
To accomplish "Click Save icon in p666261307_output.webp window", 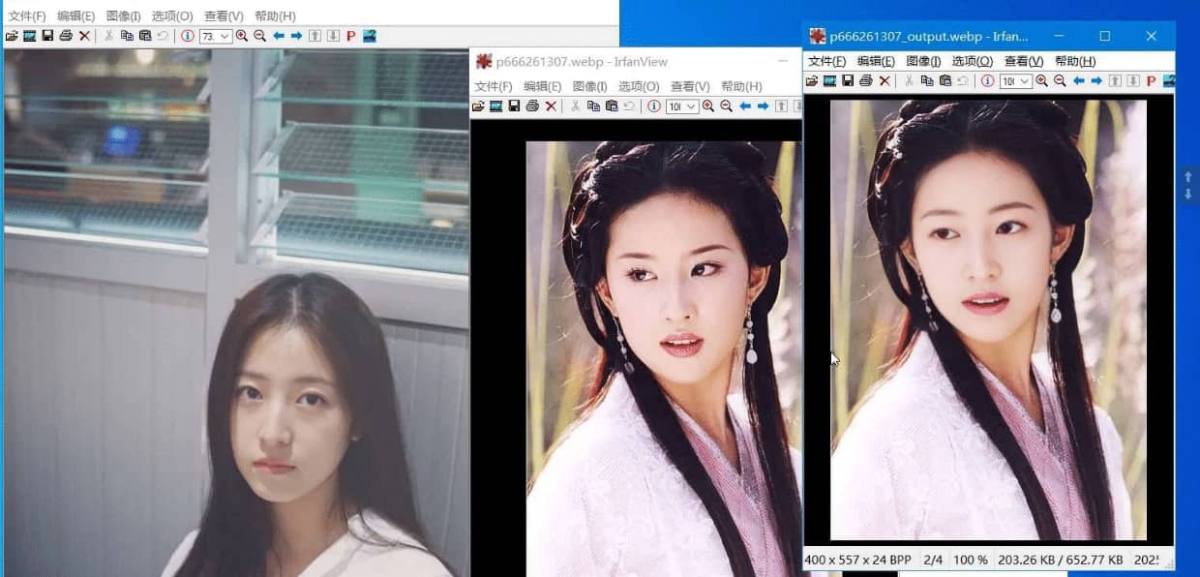I will click(848, 81).
